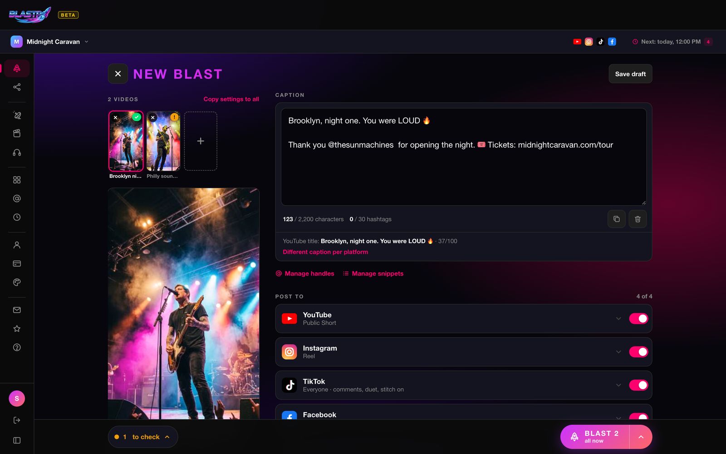726x454 pixels.
Task: Toggle the sidebar collapse panel icon
Action: [17, 440]
